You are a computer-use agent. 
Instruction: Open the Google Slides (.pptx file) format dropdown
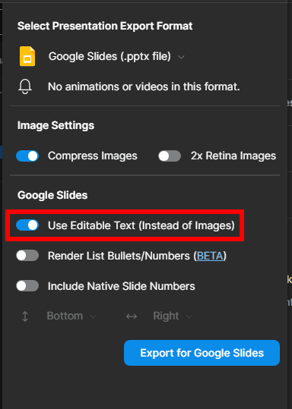coord(116,56)
